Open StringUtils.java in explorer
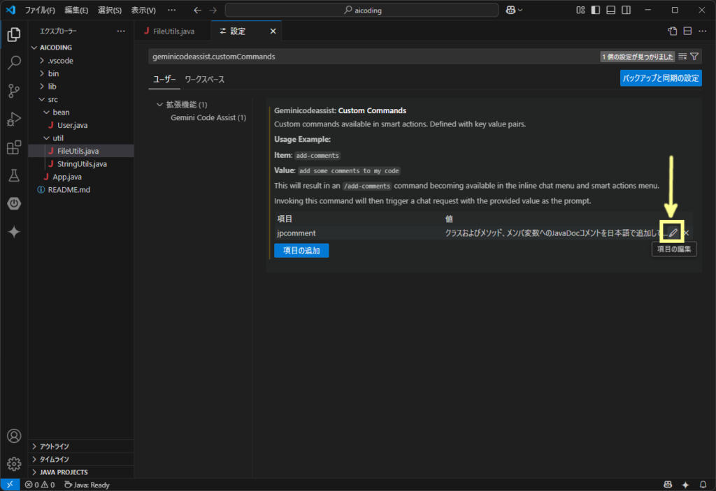This screenshot has height=491, width=716. pyautogui.click(x=81, y=164)
